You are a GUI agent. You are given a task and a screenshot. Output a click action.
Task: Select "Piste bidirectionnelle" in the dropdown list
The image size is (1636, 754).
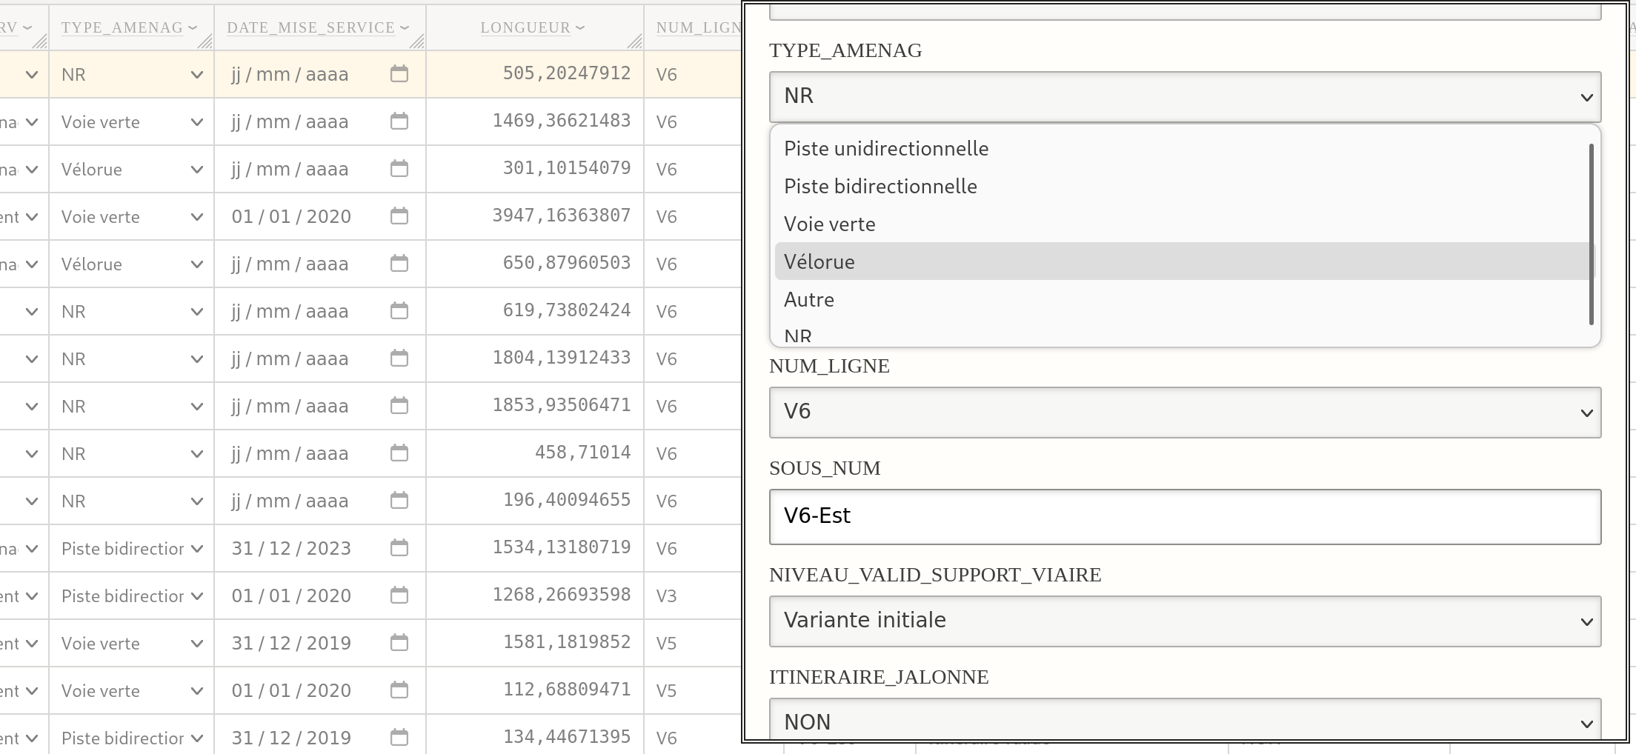coord(880,187)
